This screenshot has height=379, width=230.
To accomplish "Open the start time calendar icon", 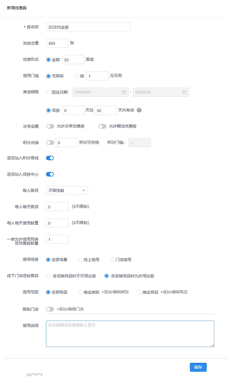I will 124,92.
